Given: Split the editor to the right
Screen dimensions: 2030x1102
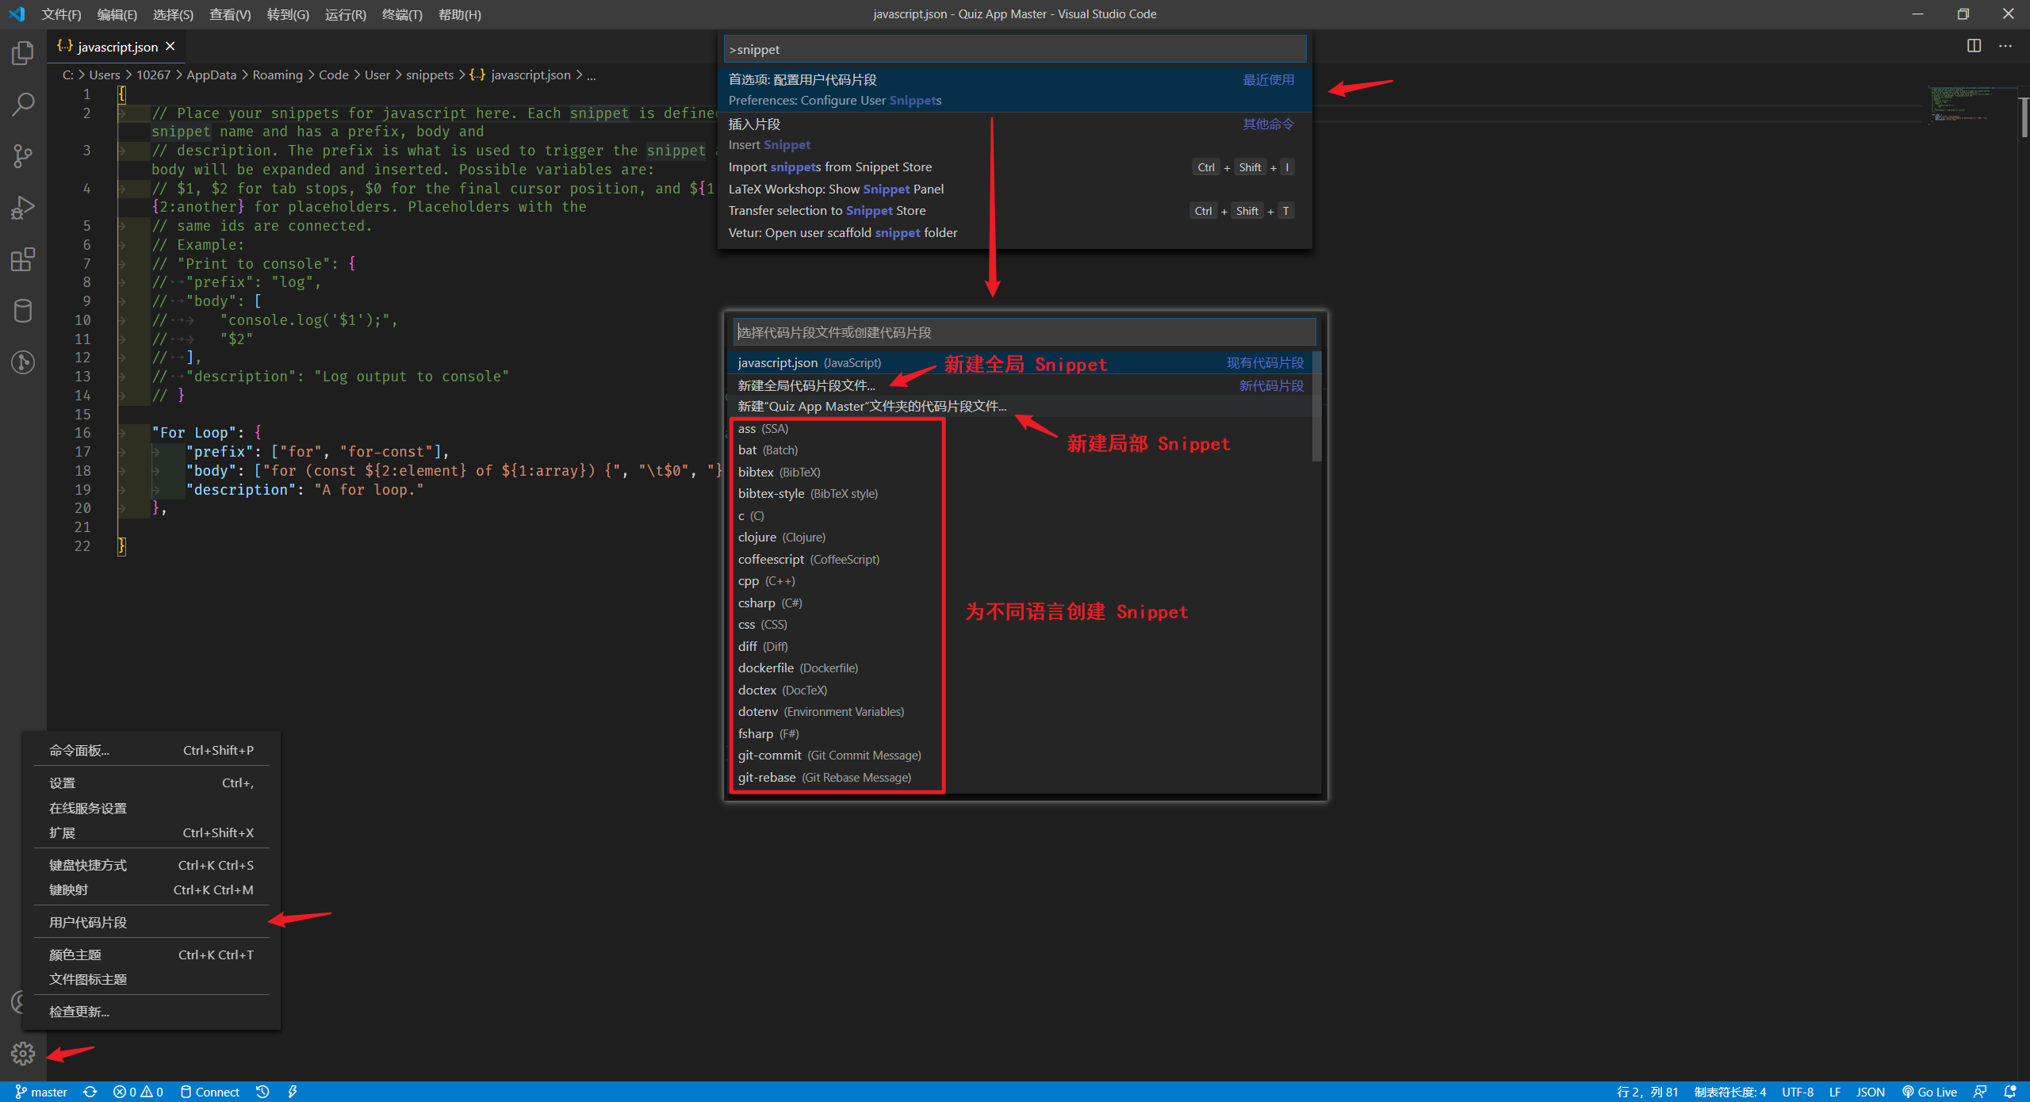Looking at the screenshot, I should click(1974, 46).
